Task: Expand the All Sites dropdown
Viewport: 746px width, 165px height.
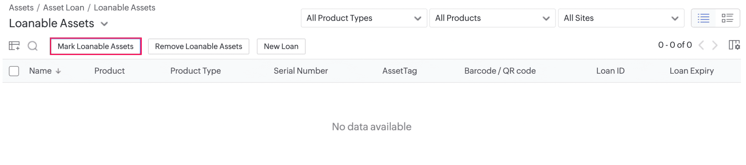Action: pos(621,18)
